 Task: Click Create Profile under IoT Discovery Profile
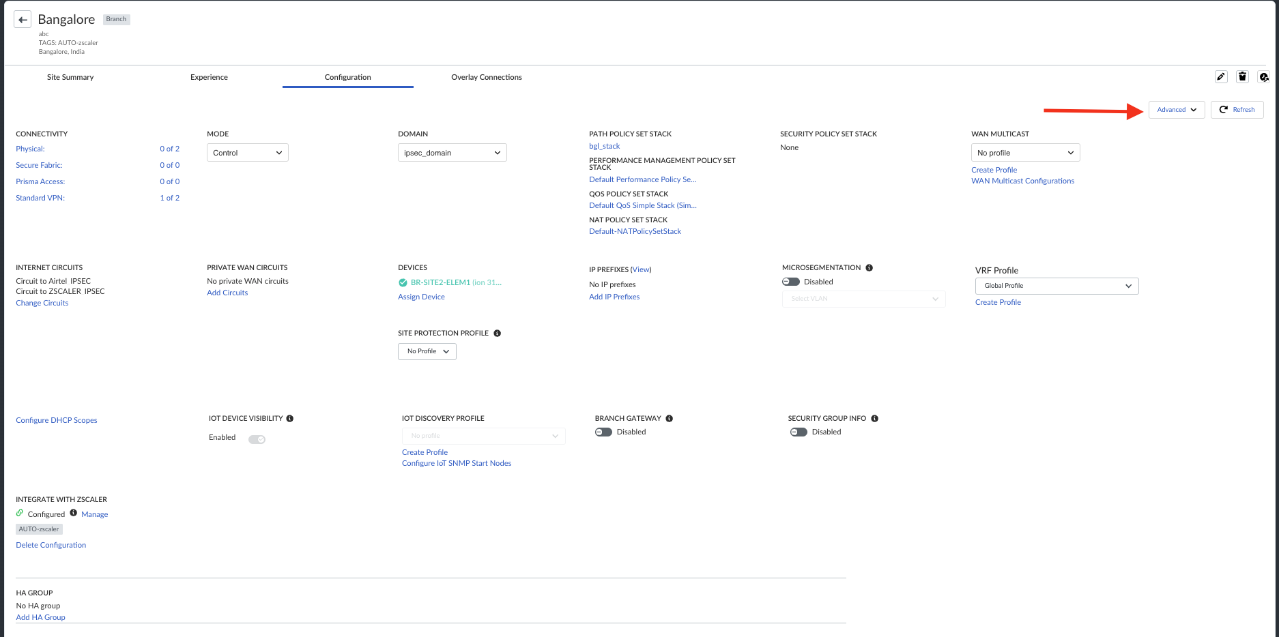425,452
